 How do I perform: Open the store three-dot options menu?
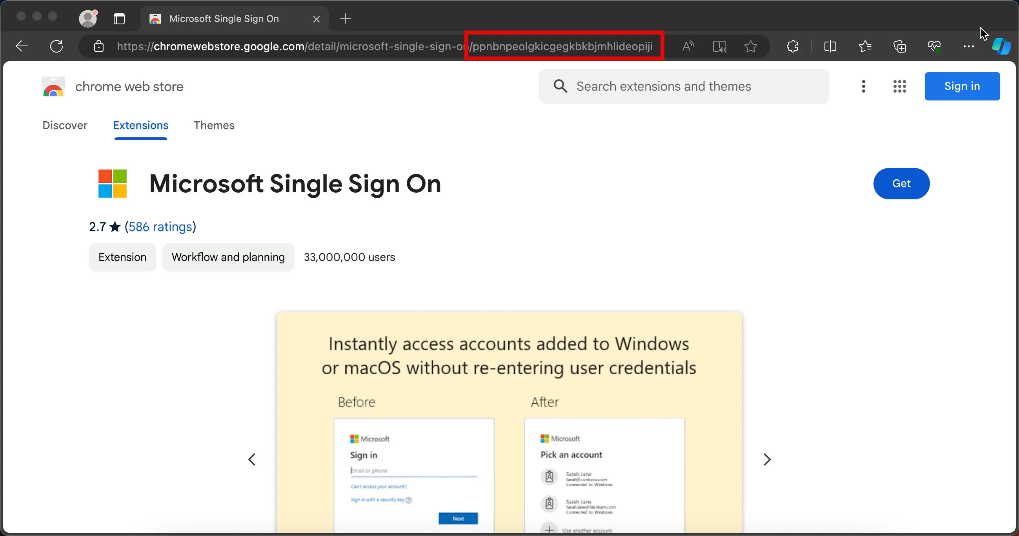pyautogui.click(x=864, y=86)
